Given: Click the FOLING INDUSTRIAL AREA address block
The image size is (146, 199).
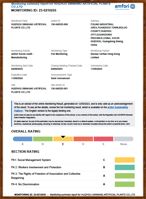Looking at the screenshot, I should point(109,35).
